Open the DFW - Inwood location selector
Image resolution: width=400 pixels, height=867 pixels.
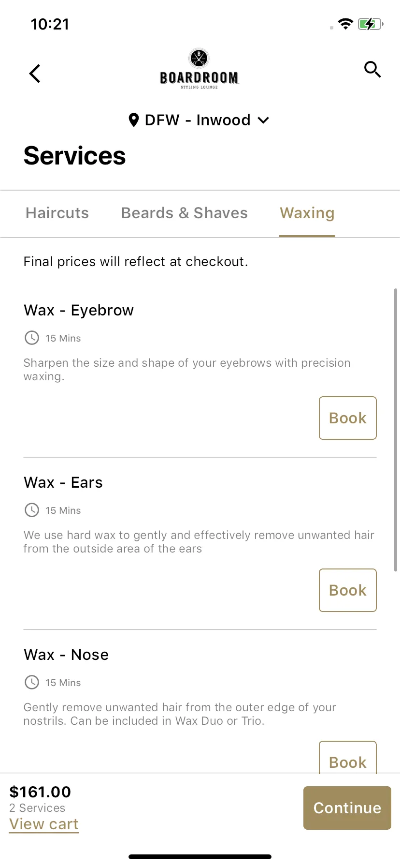(x=199, y=120)
